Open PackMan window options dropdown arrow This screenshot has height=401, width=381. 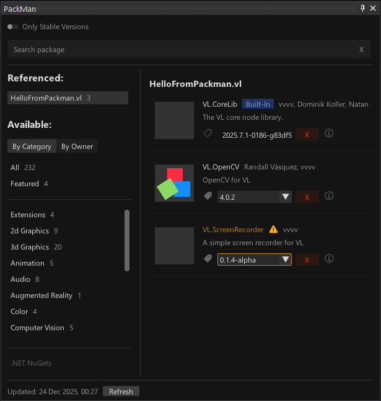[x=354, y=8]
